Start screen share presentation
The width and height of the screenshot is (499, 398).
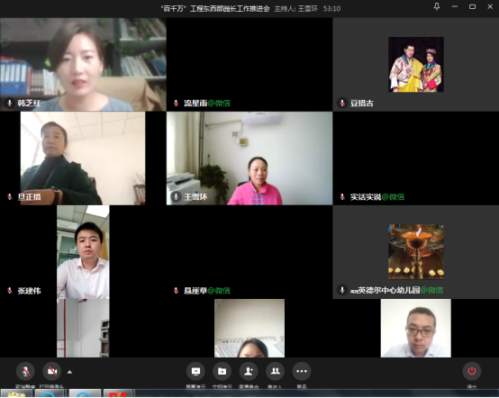195,371
